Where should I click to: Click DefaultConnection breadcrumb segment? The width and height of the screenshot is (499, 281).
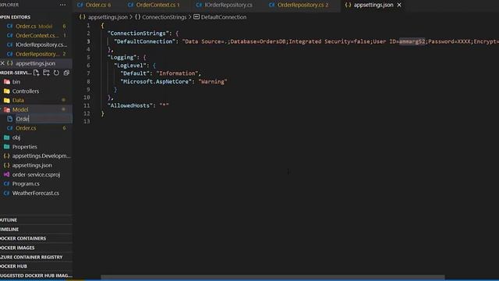pyautogui.click(x=220, y=17)
